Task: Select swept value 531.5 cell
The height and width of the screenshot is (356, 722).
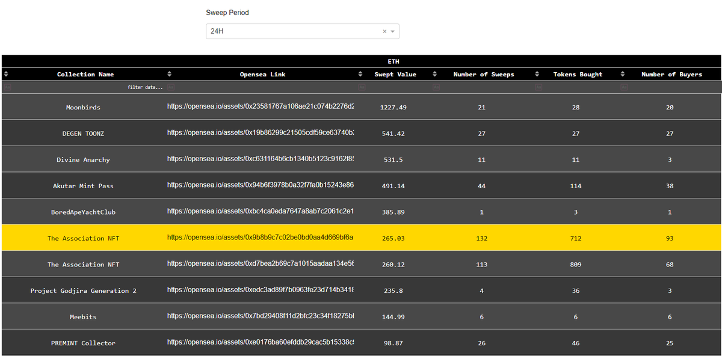Action: pyautogui.click(x=393, y=159)
